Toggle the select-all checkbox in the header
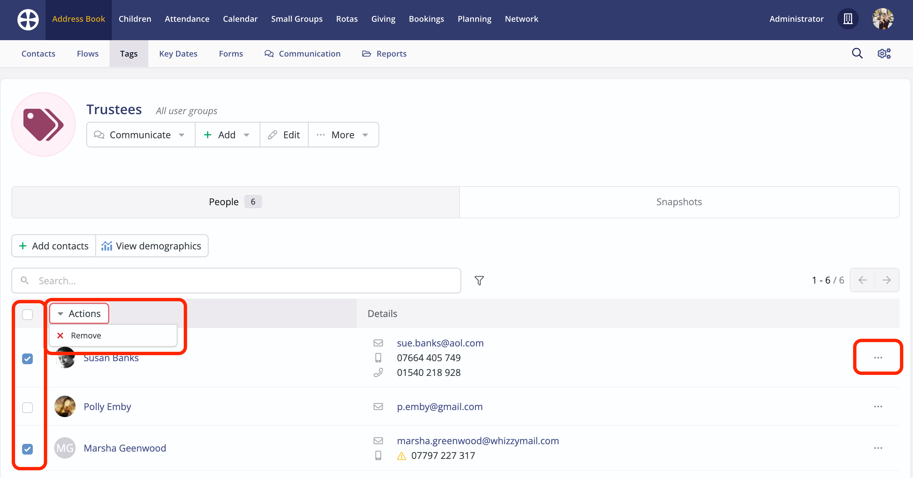The width and height of the screenshot is (913, 478). (27, 314)
